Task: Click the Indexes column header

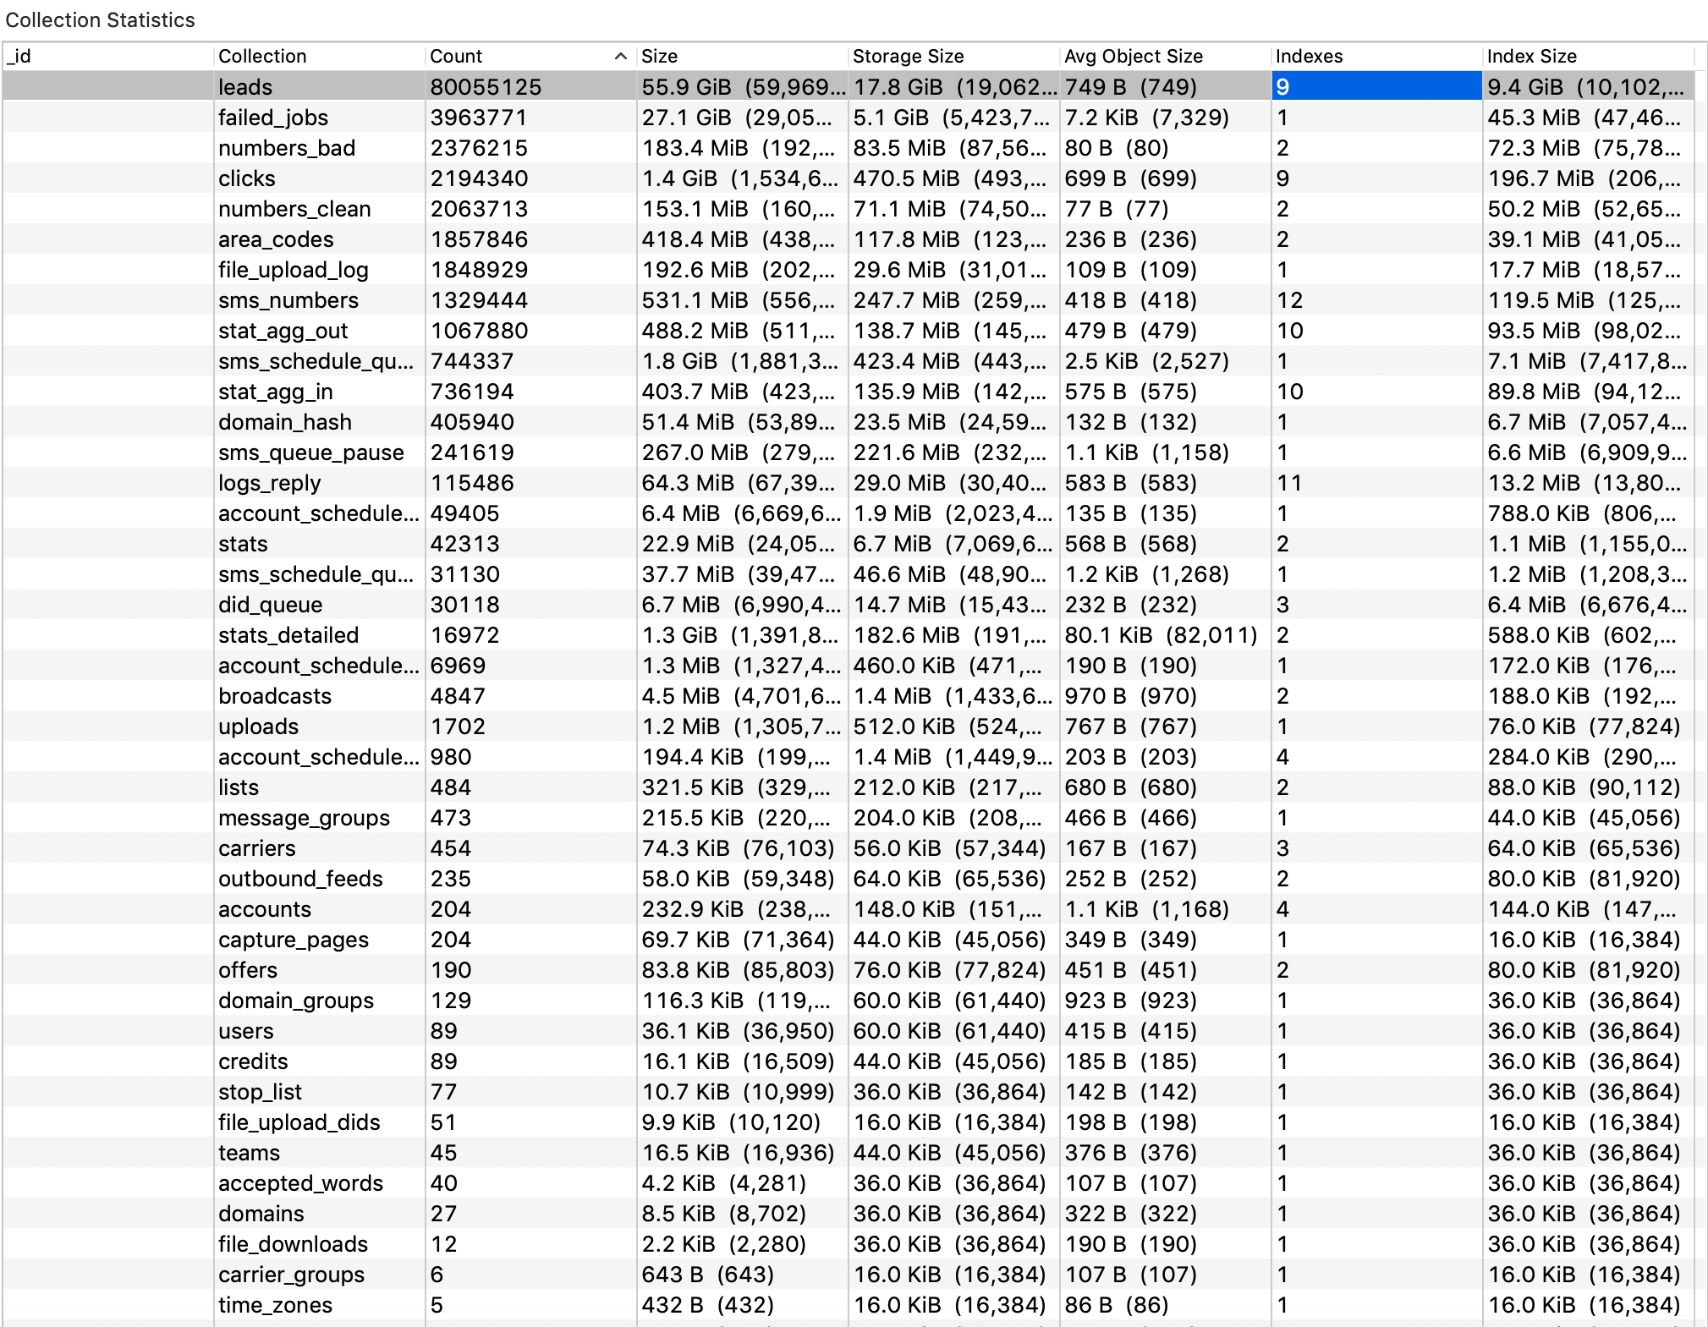Action: click(x=1308, y=57)
